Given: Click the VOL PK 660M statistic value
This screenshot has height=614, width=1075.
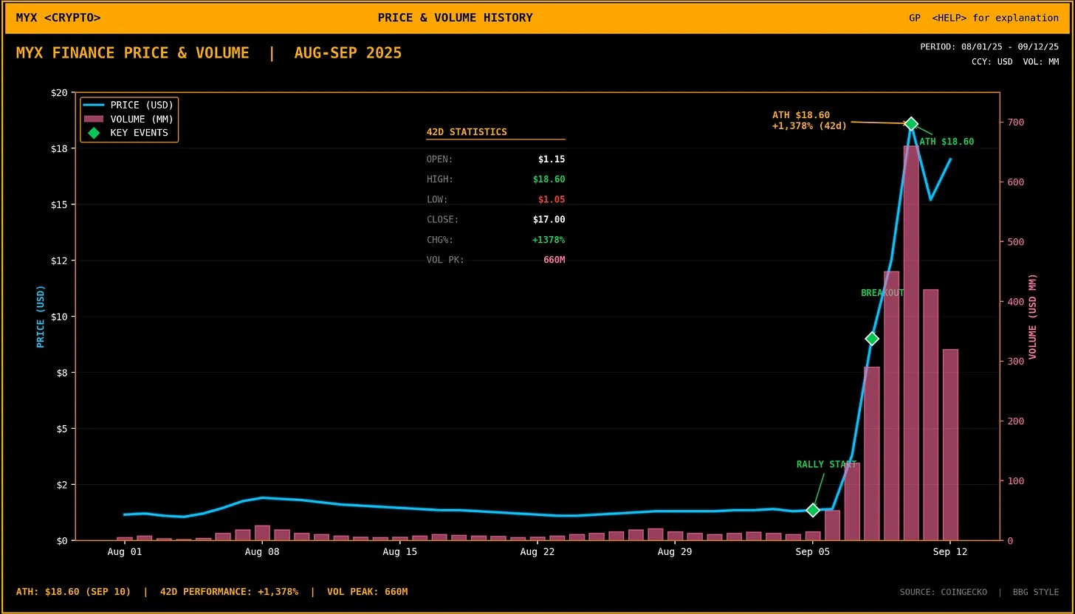Looking at the screenshot, I should pyautogui.click(x=554, y=260).
